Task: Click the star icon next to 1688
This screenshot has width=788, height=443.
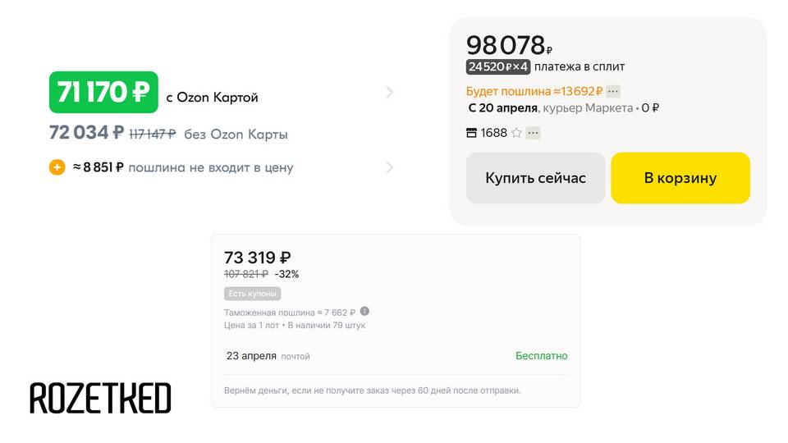Action: [x=516, y=133]
